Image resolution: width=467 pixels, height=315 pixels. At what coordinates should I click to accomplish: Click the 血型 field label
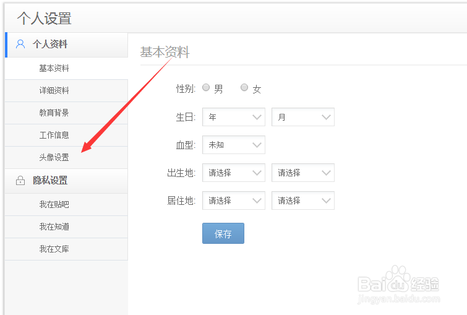pyautogui.click(x=186, y=145)
